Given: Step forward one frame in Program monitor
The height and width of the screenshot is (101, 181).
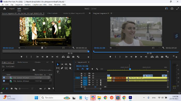Looking at the screenshot, I should coord(141,57).
